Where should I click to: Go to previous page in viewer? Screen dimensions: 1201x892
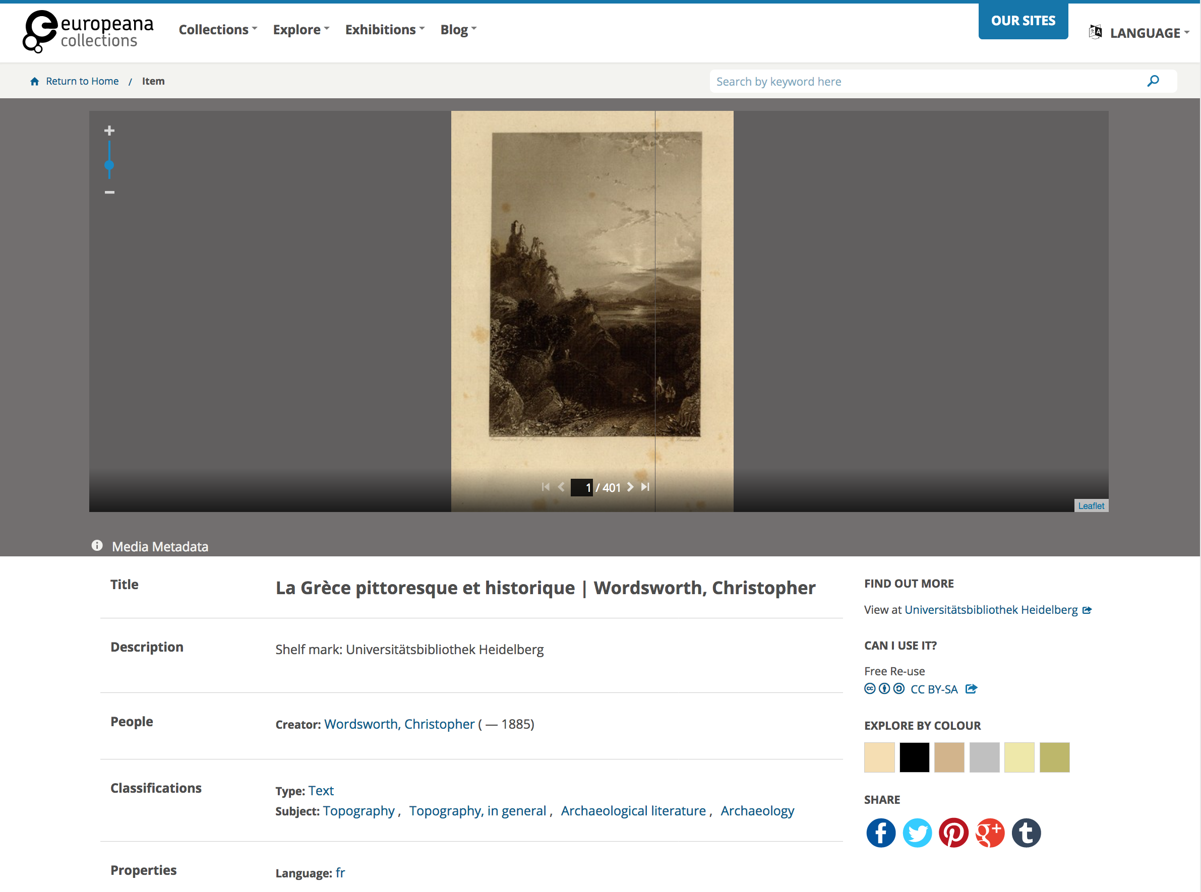pyautogui.click(x=561, y=487)
